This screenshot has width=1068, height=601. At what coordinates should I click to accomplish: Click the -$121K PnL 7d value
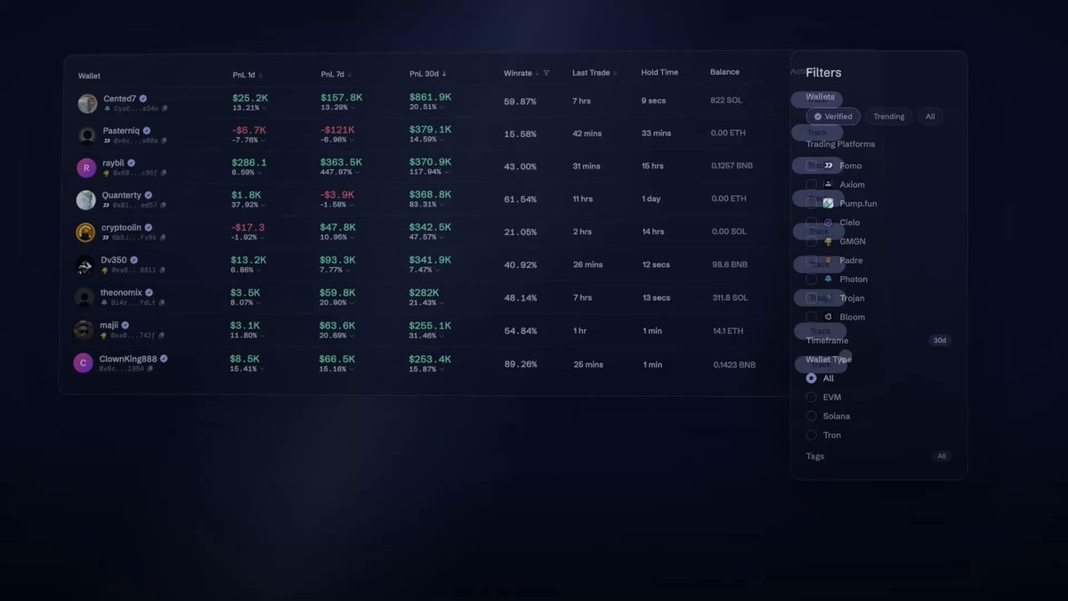tap(337, 130)
